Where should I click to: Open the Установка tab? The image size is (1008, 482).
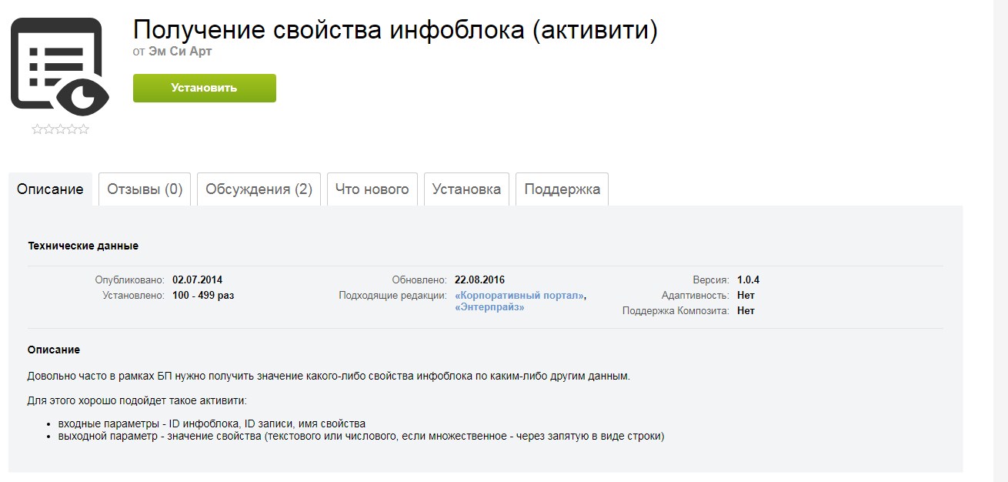[x=466, y=188]
